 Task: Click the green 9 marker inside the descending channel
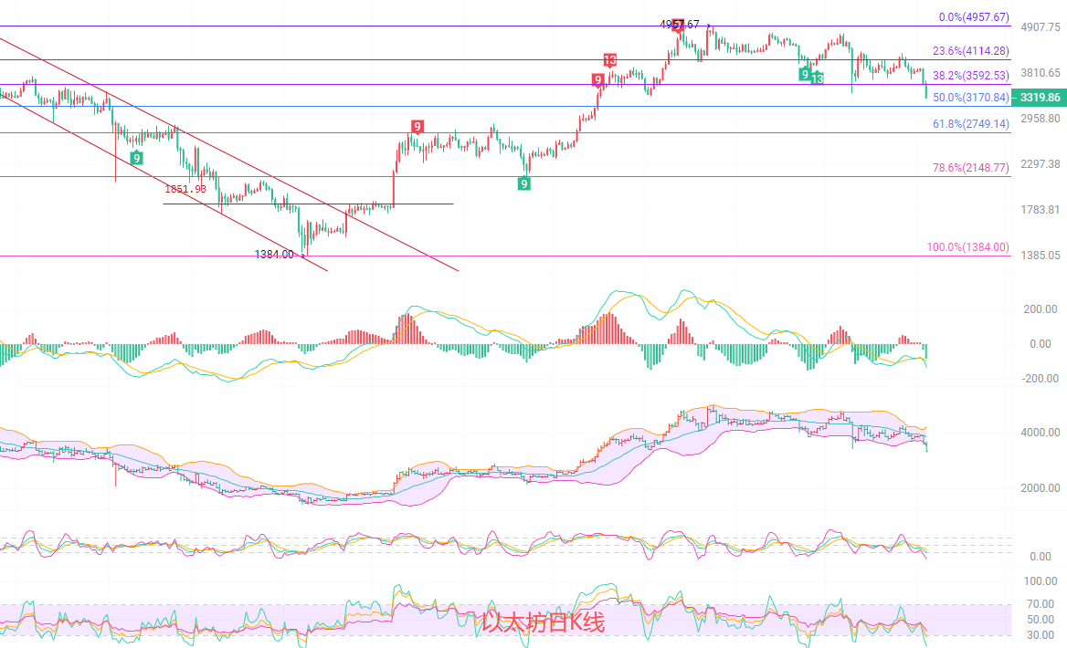tap(136, 158)
